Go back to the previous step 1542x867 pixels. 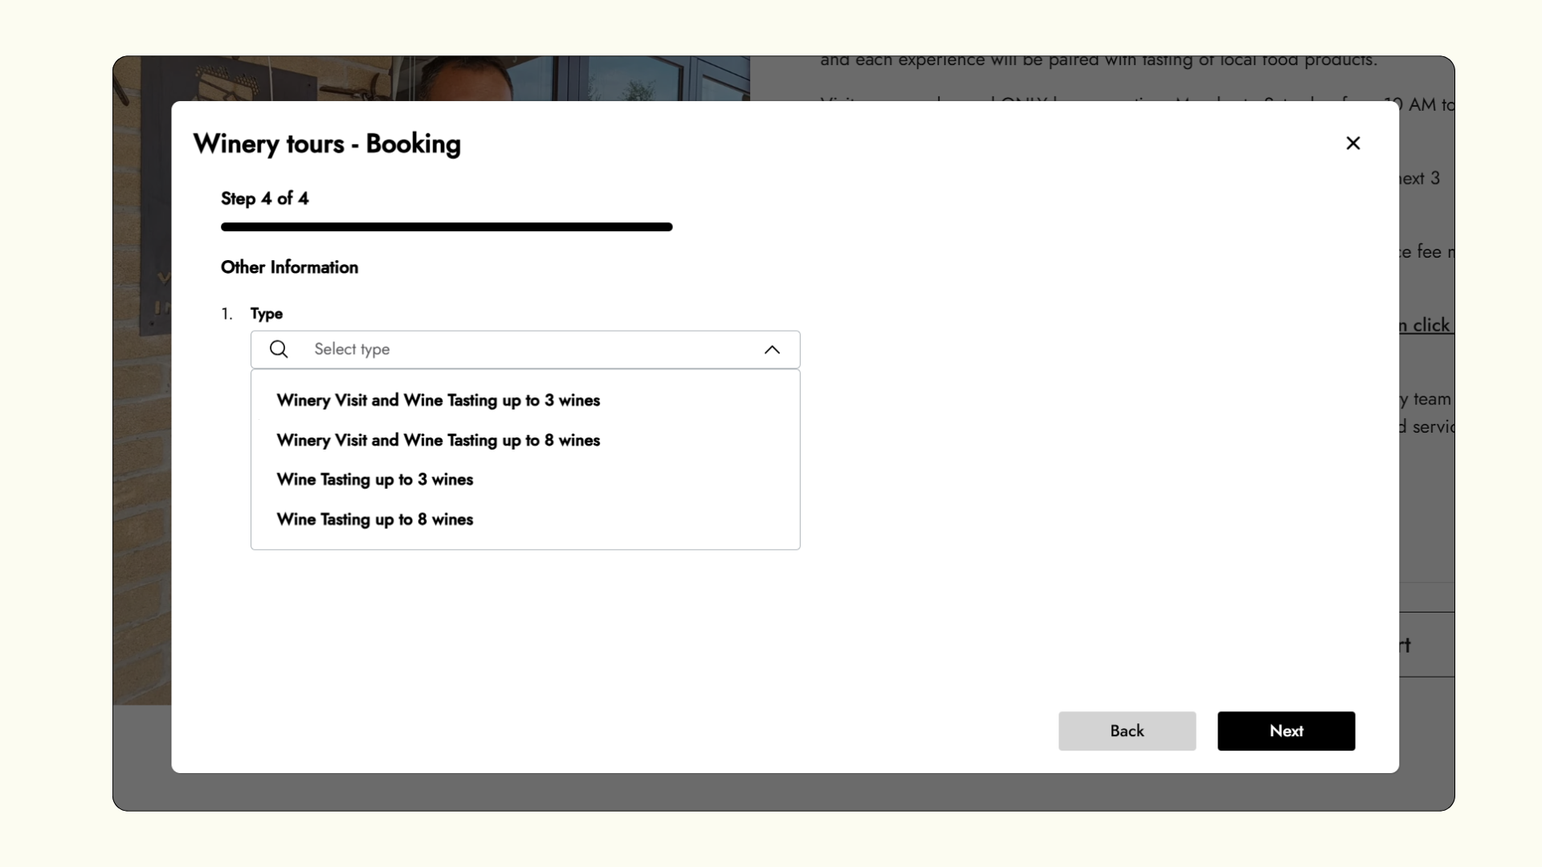tap(1127, 731)
